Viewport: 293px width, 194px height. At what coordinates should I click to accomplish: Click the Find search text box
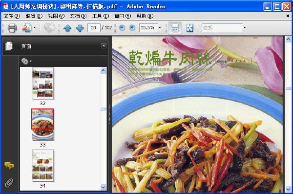pos(222,28)
